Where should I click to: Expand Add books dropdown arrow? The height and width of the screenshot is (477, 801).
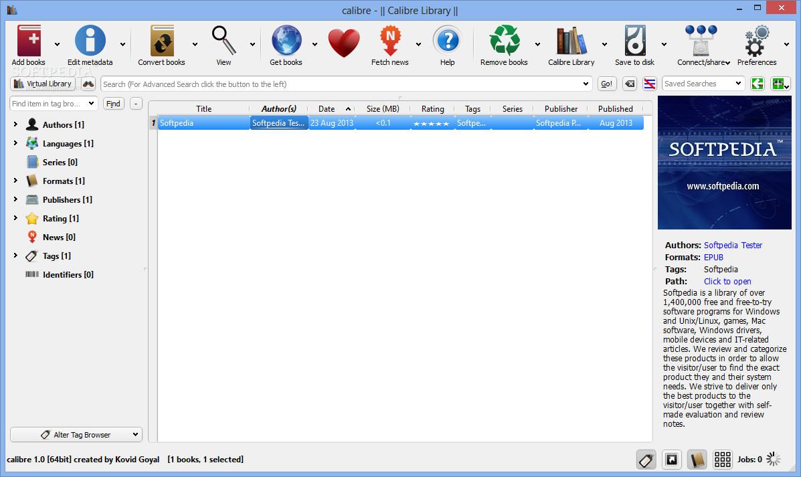coord(58,44)
